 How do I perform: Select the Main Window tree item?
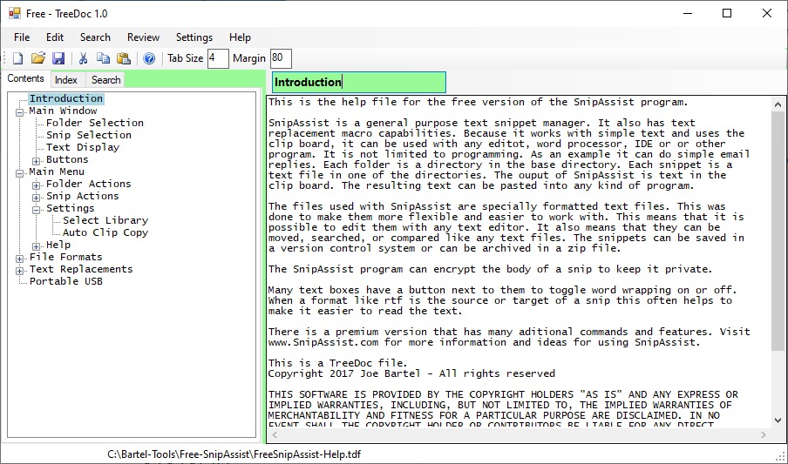pos(63,111)
